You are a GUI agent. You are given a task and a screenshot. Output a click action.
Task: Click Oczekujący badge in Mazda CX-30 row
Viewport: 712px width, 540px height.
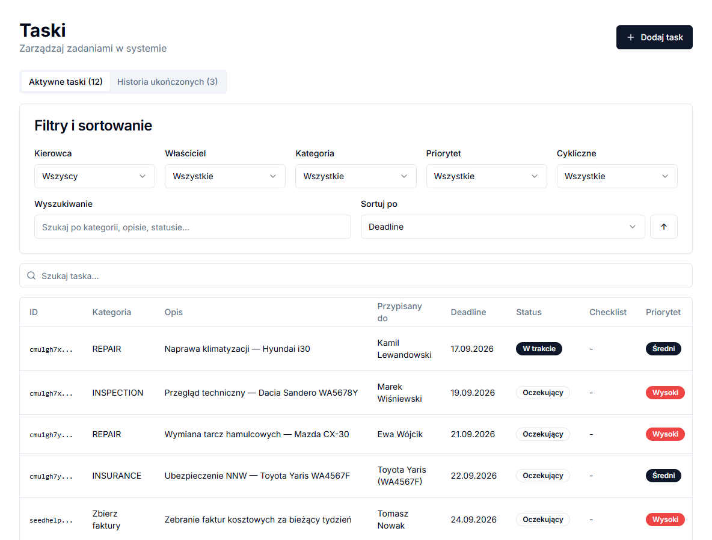542,434
